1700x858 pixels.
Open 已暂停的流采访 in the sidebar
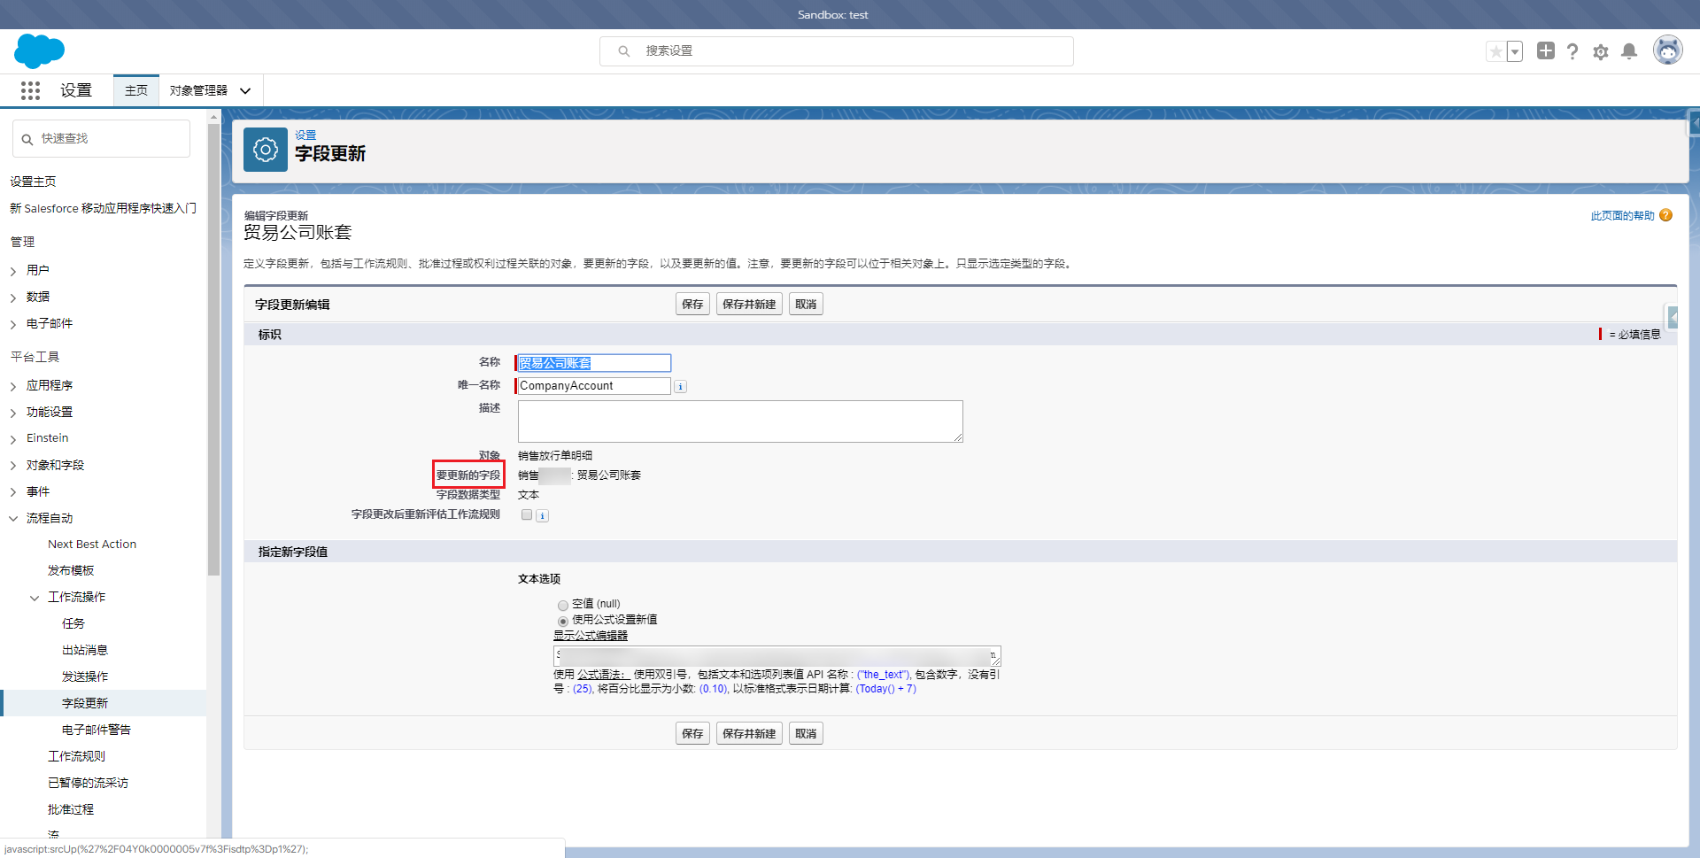(88, 783)
